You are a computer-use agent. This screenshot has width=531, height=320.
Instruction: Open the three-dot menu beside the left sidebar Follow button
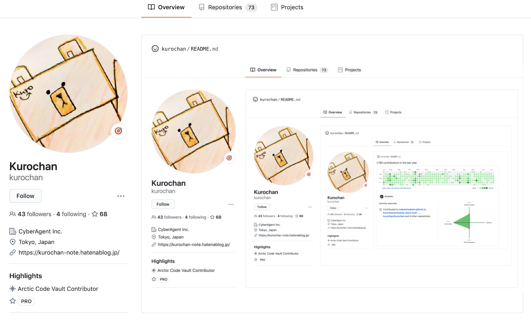point(121,196)
